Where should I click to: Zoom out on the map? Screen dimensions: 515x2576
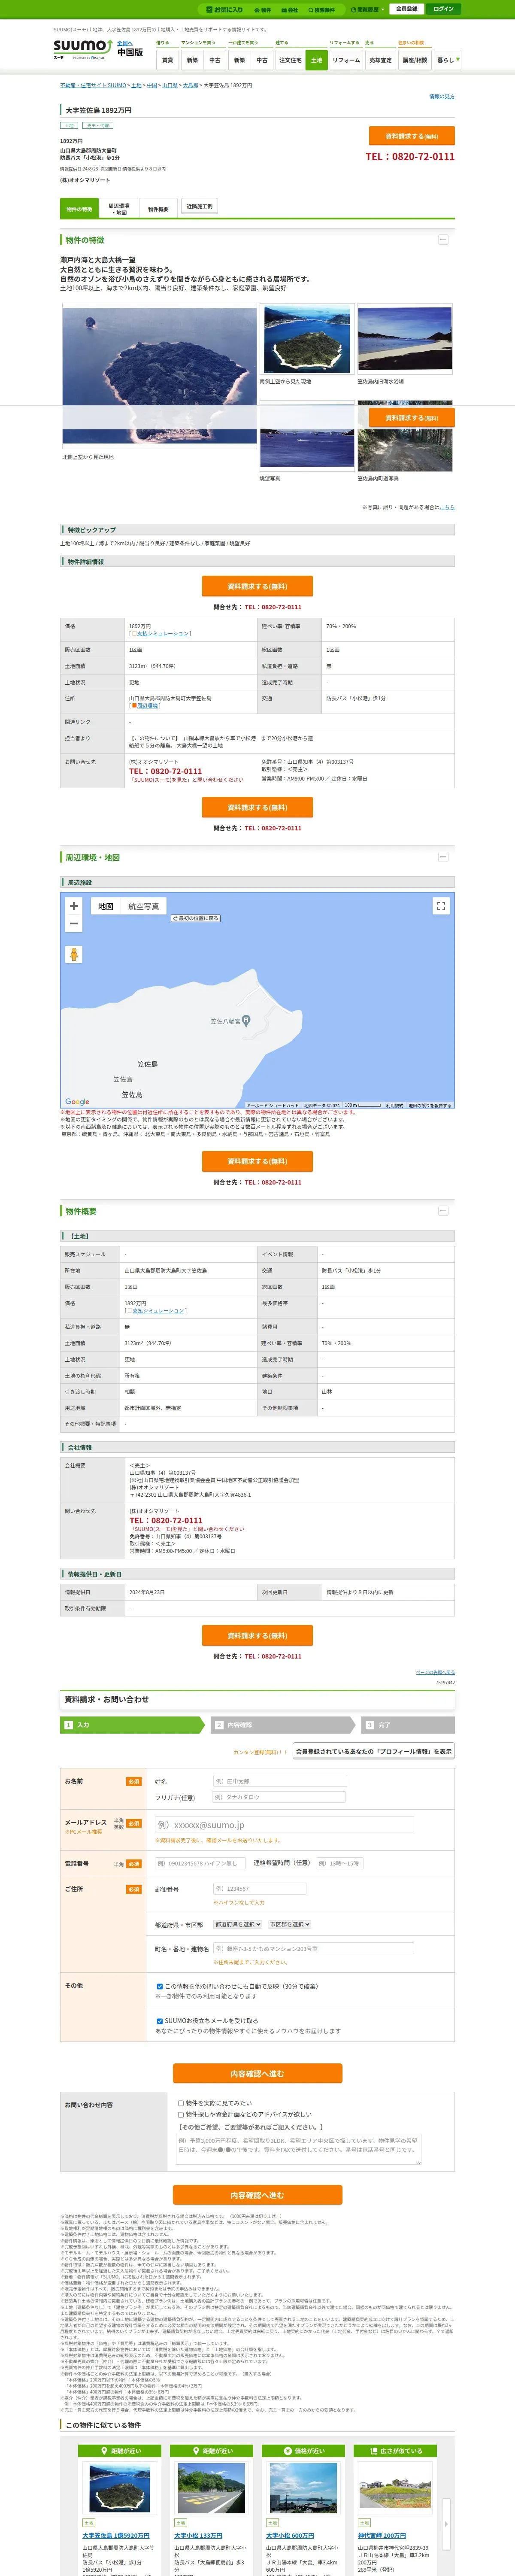coord(73,924)
